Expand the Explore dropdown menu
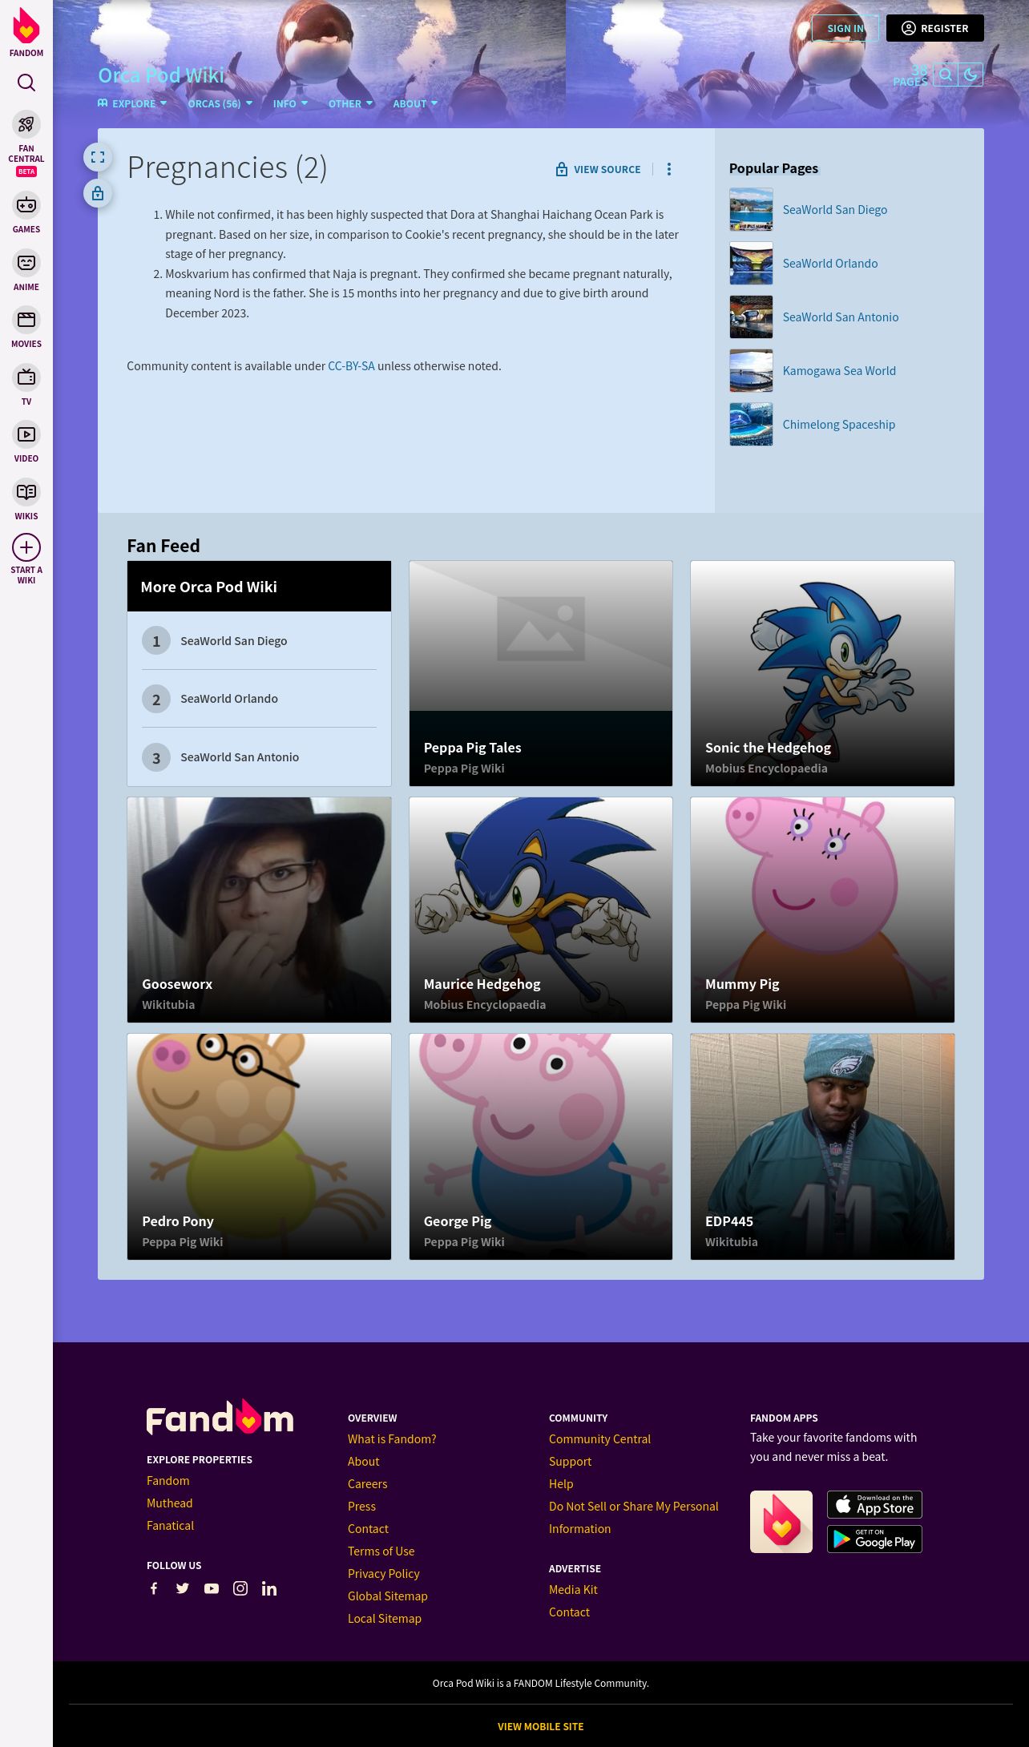 coord(132,103)
